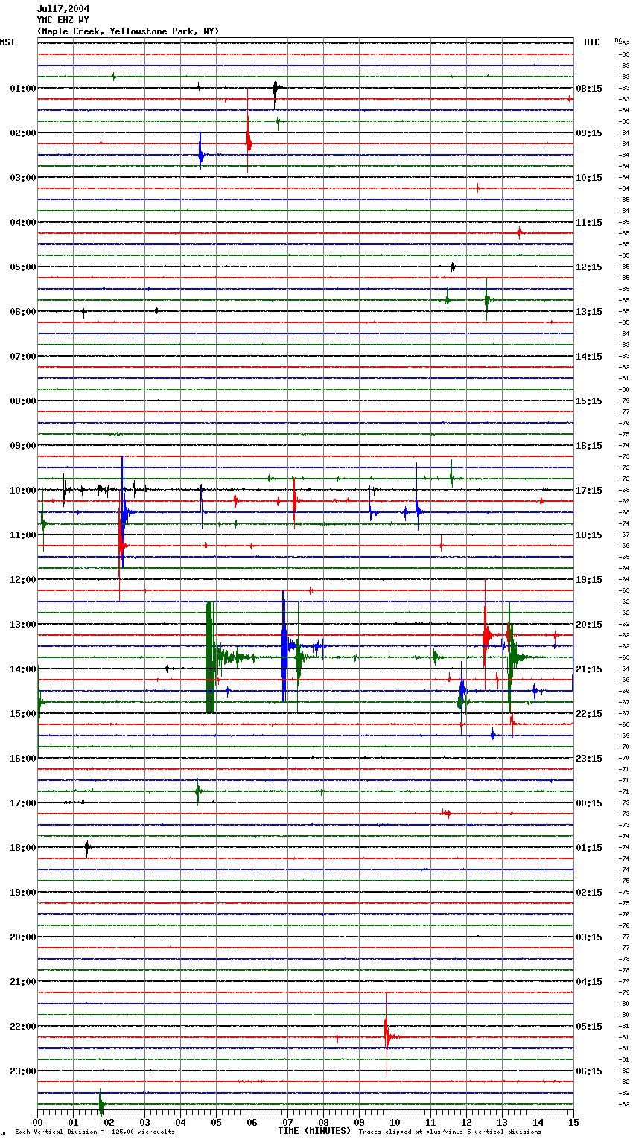
Task: Select the 125.00 microvolts vertical division note
Action: click(x=95, y=1132)
